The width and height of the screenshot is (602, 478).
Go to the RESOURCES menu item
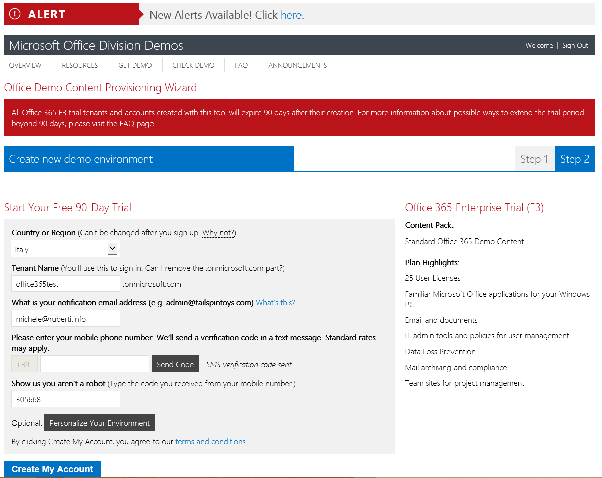(x=80, y=65)
